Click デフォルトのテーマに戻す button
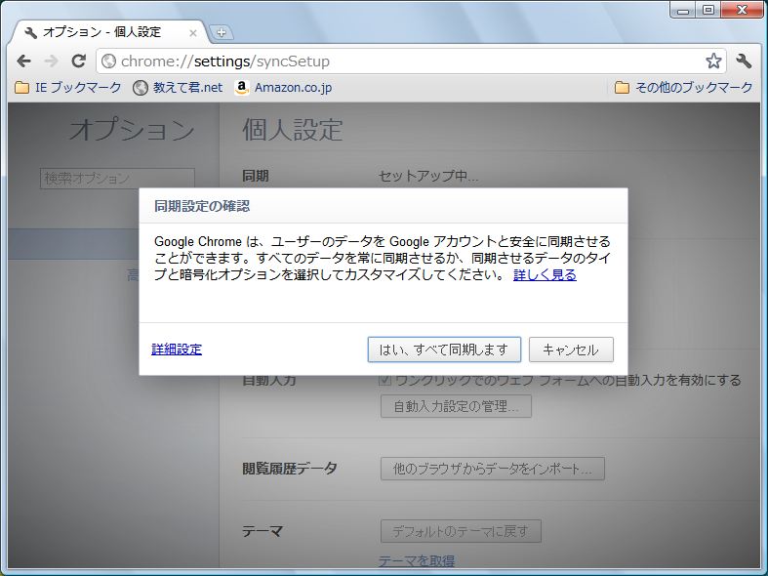Image resolution: width=768 pixels, height=576 pixels. point(461,531)
